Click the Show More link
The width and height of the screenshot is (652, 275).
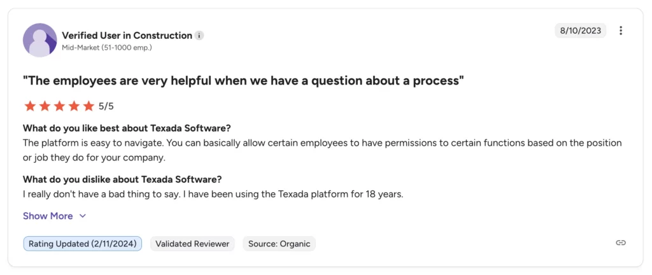pos(48,216)
